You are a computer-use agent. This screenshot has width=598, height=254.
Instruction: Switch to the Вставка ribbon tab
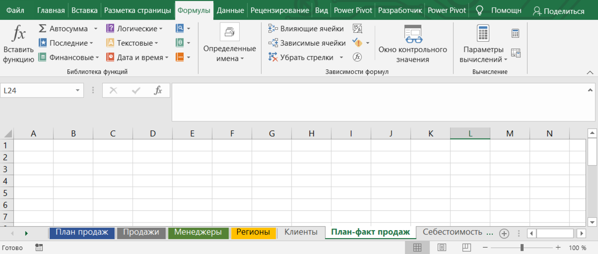[84, 10]
